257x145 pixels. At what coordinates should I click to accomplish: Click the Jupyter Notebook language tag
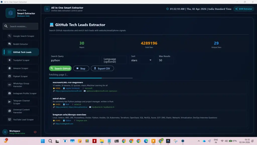[73, 88]
